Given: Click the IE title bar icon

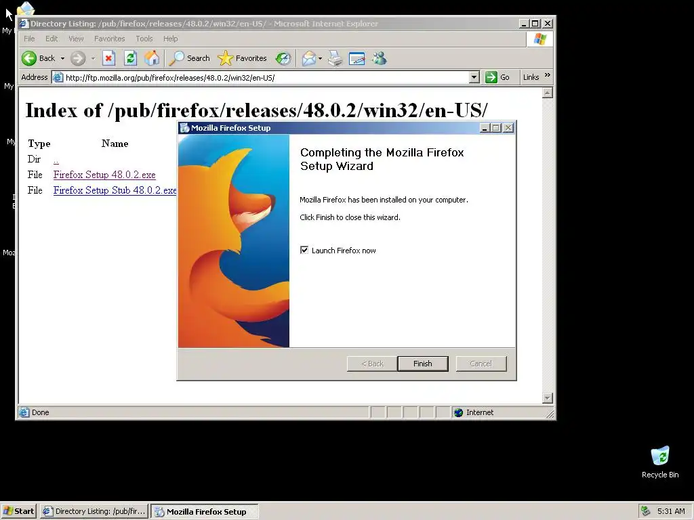Looking at the screenshot, I should point(24,24).
